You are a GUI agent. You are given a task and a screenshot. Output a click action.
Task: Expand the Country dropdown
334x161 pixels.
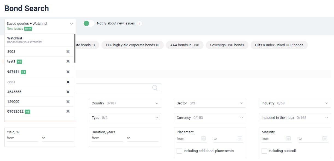coord(125,103)
